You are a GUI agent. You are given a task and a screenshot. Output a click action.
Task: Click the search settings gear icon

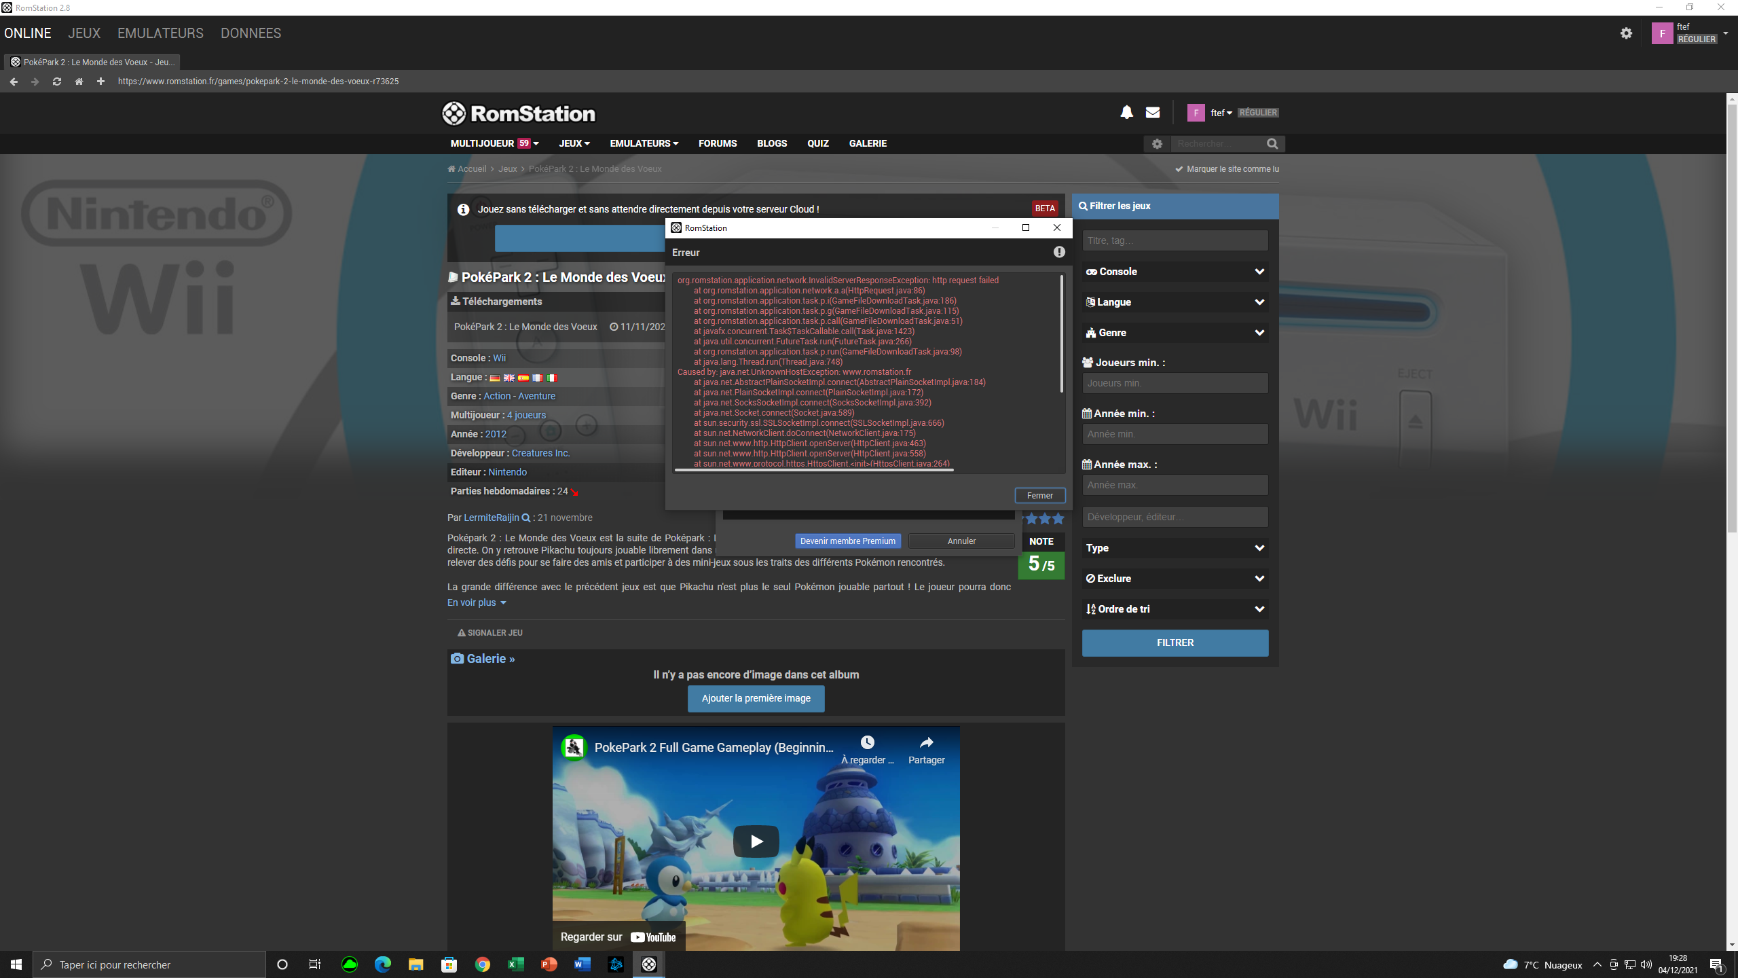[1158, 144]
